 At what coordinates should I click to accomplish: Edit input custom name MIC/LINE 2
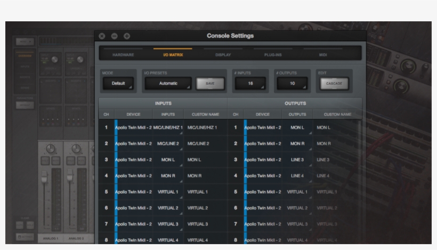click(x=205, y=143)
